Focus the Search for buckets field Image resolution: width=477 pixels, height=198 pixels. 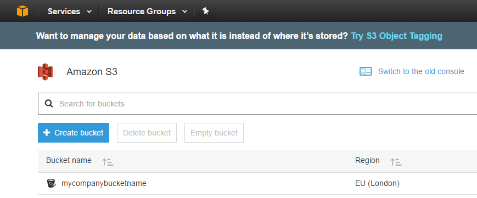[257, 104]
